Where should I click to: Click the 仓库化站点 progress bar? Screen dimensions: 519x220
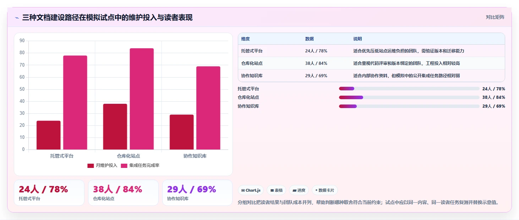[409, 97]
